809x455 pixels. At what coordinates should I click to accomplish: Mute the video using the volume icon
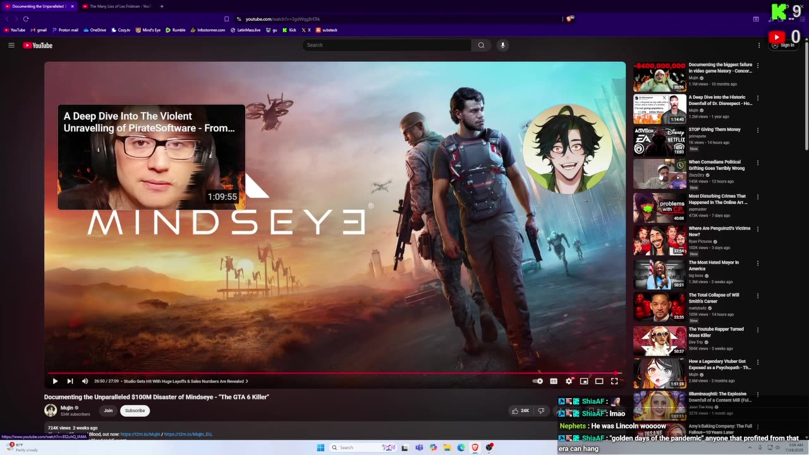[85, 381]
